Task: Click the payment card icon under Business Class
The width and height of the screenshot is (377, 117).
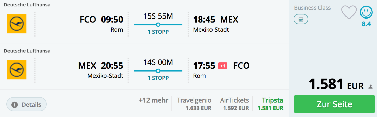Action: [301, 19]
